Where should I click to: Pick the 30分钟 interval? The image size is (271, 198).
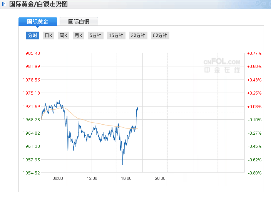[x=138, y=36]
